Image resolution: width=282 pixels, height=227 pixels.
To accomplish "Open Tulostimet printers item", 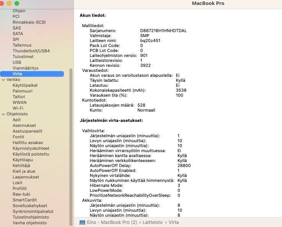I will coord(23,57).
